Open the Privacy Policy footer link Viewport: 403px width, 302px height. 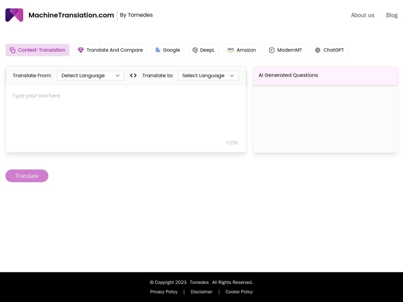point(164,292)
